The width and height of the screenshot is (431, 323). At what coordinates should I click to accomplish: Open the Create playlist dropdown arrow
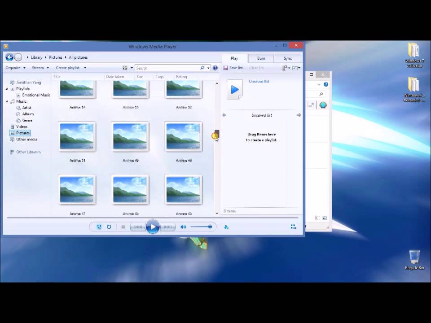pos(85,68)
